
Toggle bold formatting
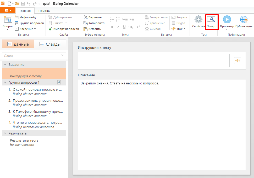112,27
